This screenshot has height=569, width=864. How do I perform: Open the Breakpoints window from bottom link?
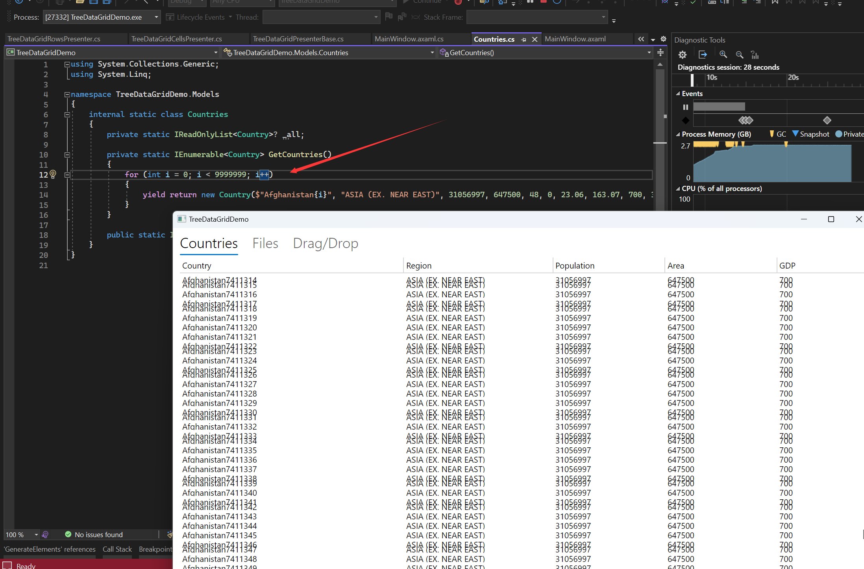(155, 549)
